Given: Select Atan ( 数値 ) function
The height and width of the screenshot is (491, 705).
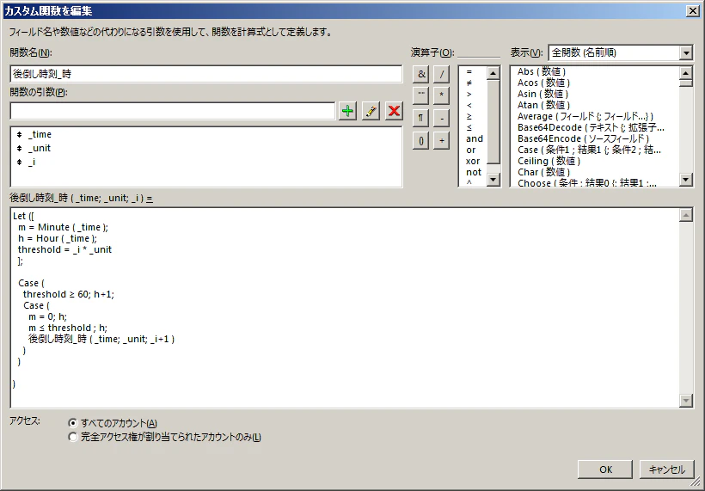Looking at the screenshot, I should pyautogui.click(x=543, y=105).
